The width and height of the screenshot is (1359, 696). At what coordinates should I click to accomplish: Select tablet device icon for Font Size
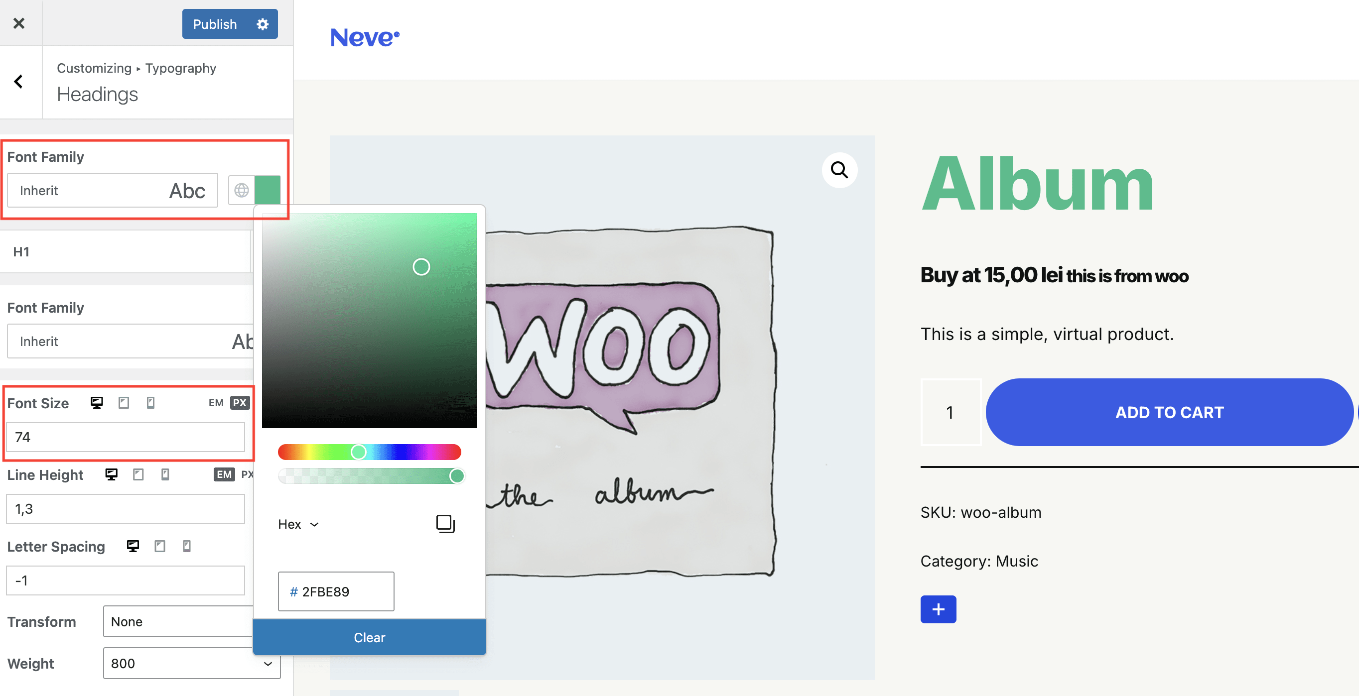pos(124,403)
